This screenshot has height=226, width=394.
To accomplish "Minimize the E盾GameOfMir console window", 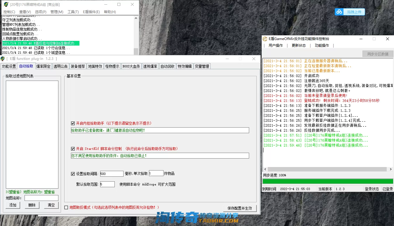I will (361, 39).
